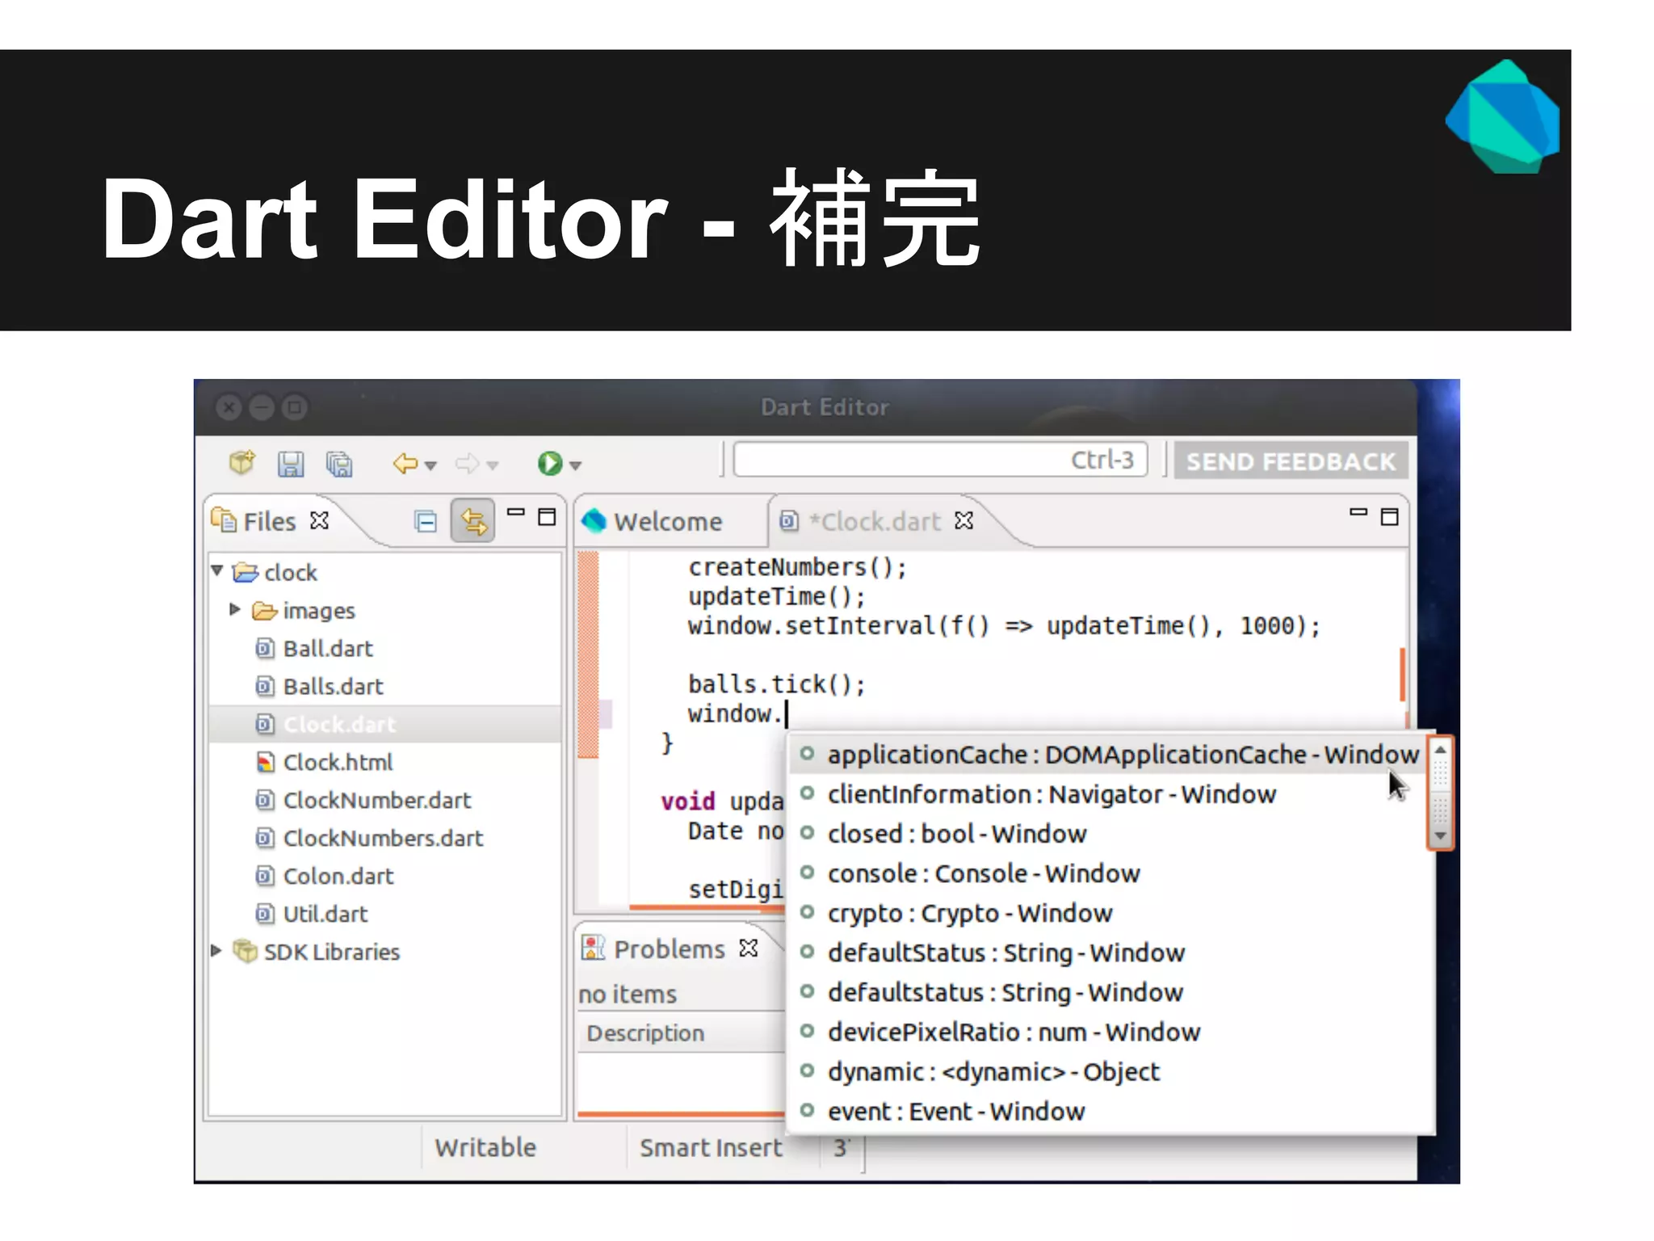The width and height of the screenshot is (1654, 1241).
Task: Choose console : Console completion suggestion
Action: [x=1107, y=873]
